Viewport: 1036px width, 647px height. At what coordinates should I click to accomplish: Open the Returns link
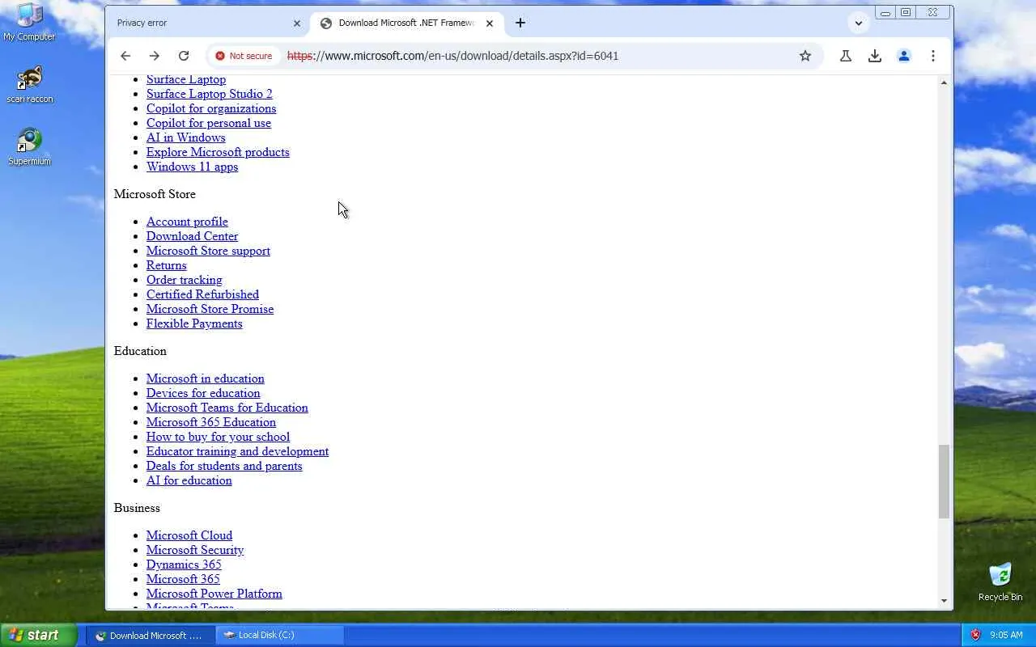pyautogui.click(x=167, y=265)
